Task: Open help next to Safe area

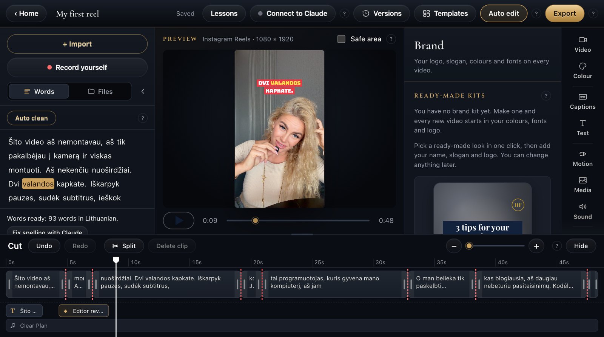Action: point(391,39)
